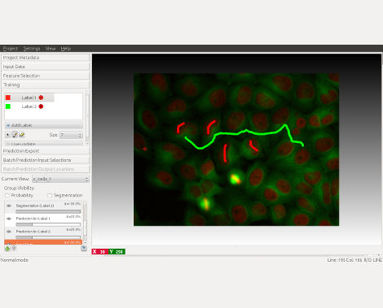Click the Y coordinate indicator

coord(117,252)
